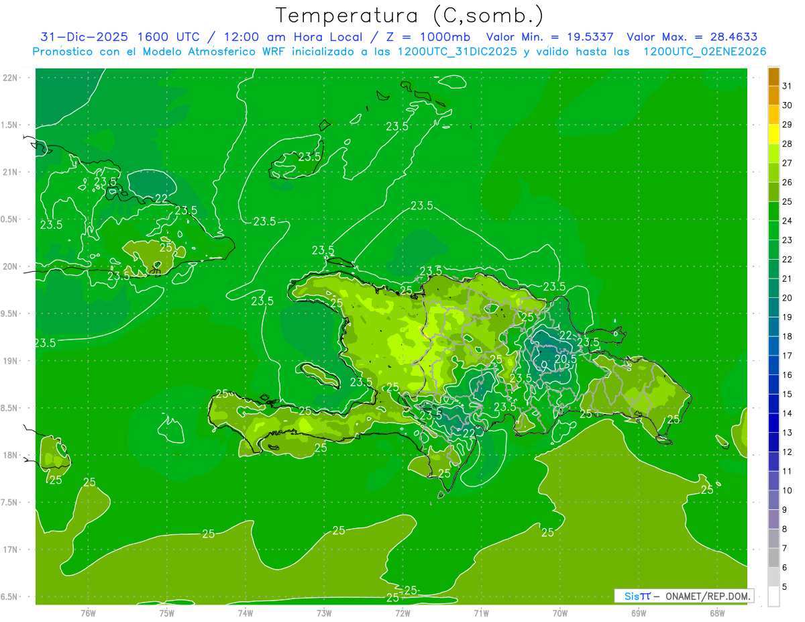
Task: Click the "22N" latitude axis label
Action: point(11,78)
